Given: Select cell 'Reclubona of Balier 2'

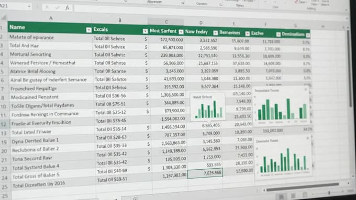Looking at the screenshot, I should 36,149.
